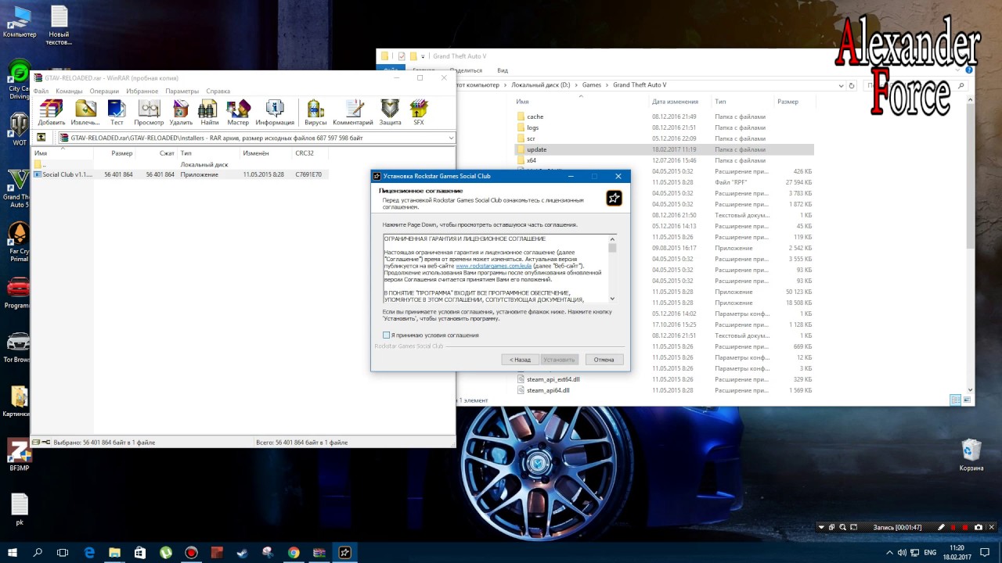Open the Операции menu in WinRAR
Image resolution: width=1002 pixels, height=563 pixels.
tap(104, 91)
